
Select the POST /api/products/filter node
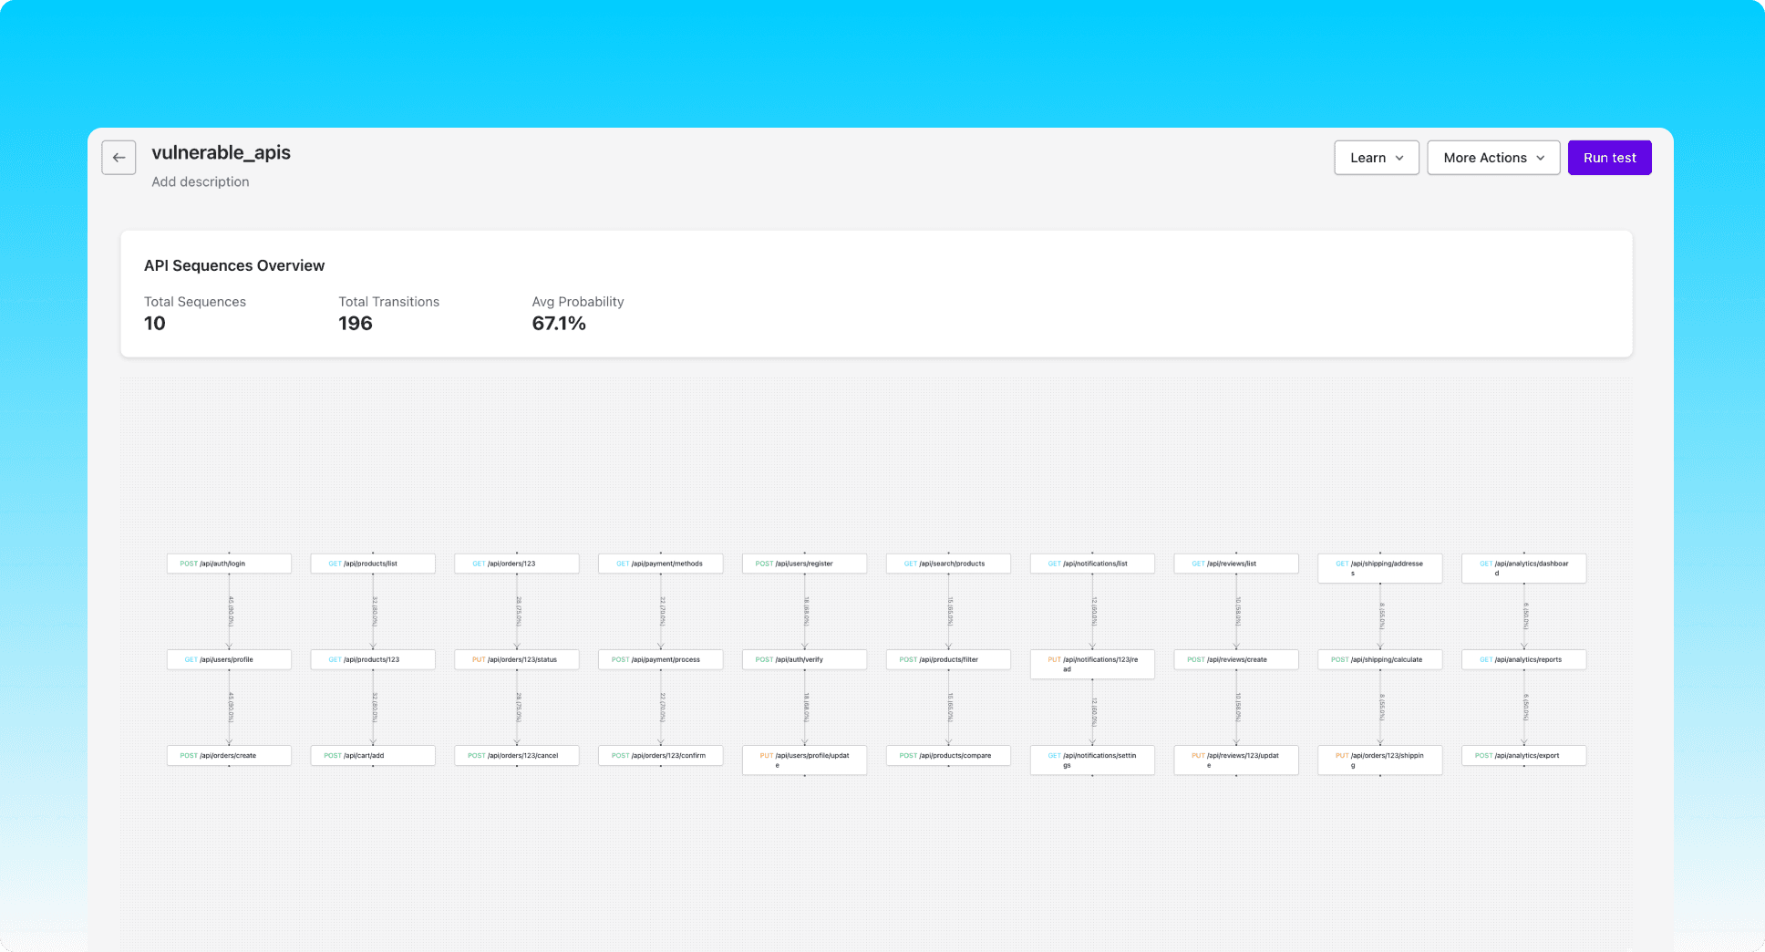pos(948,659)
